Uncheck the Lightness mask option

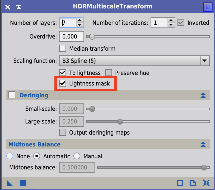pyautogui.click(x=63, y=83)
